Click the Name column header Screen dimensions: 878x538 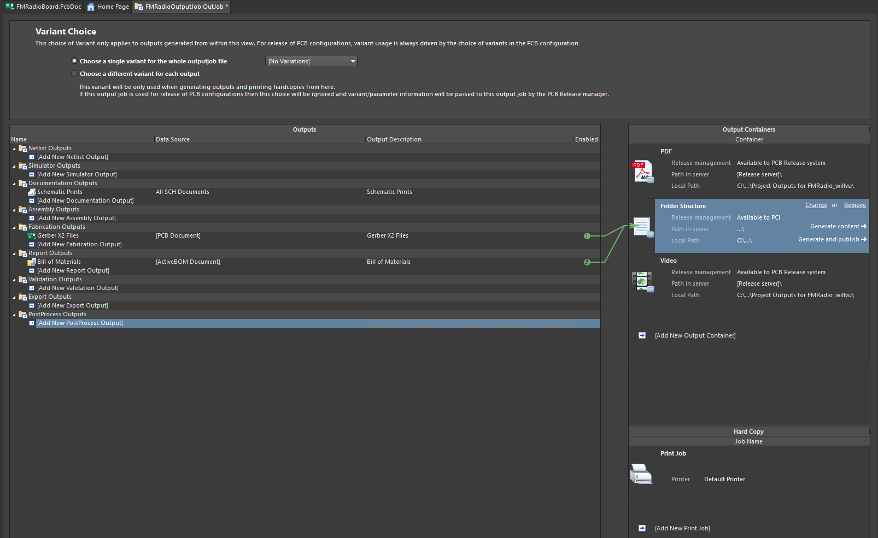click(82, 139)
